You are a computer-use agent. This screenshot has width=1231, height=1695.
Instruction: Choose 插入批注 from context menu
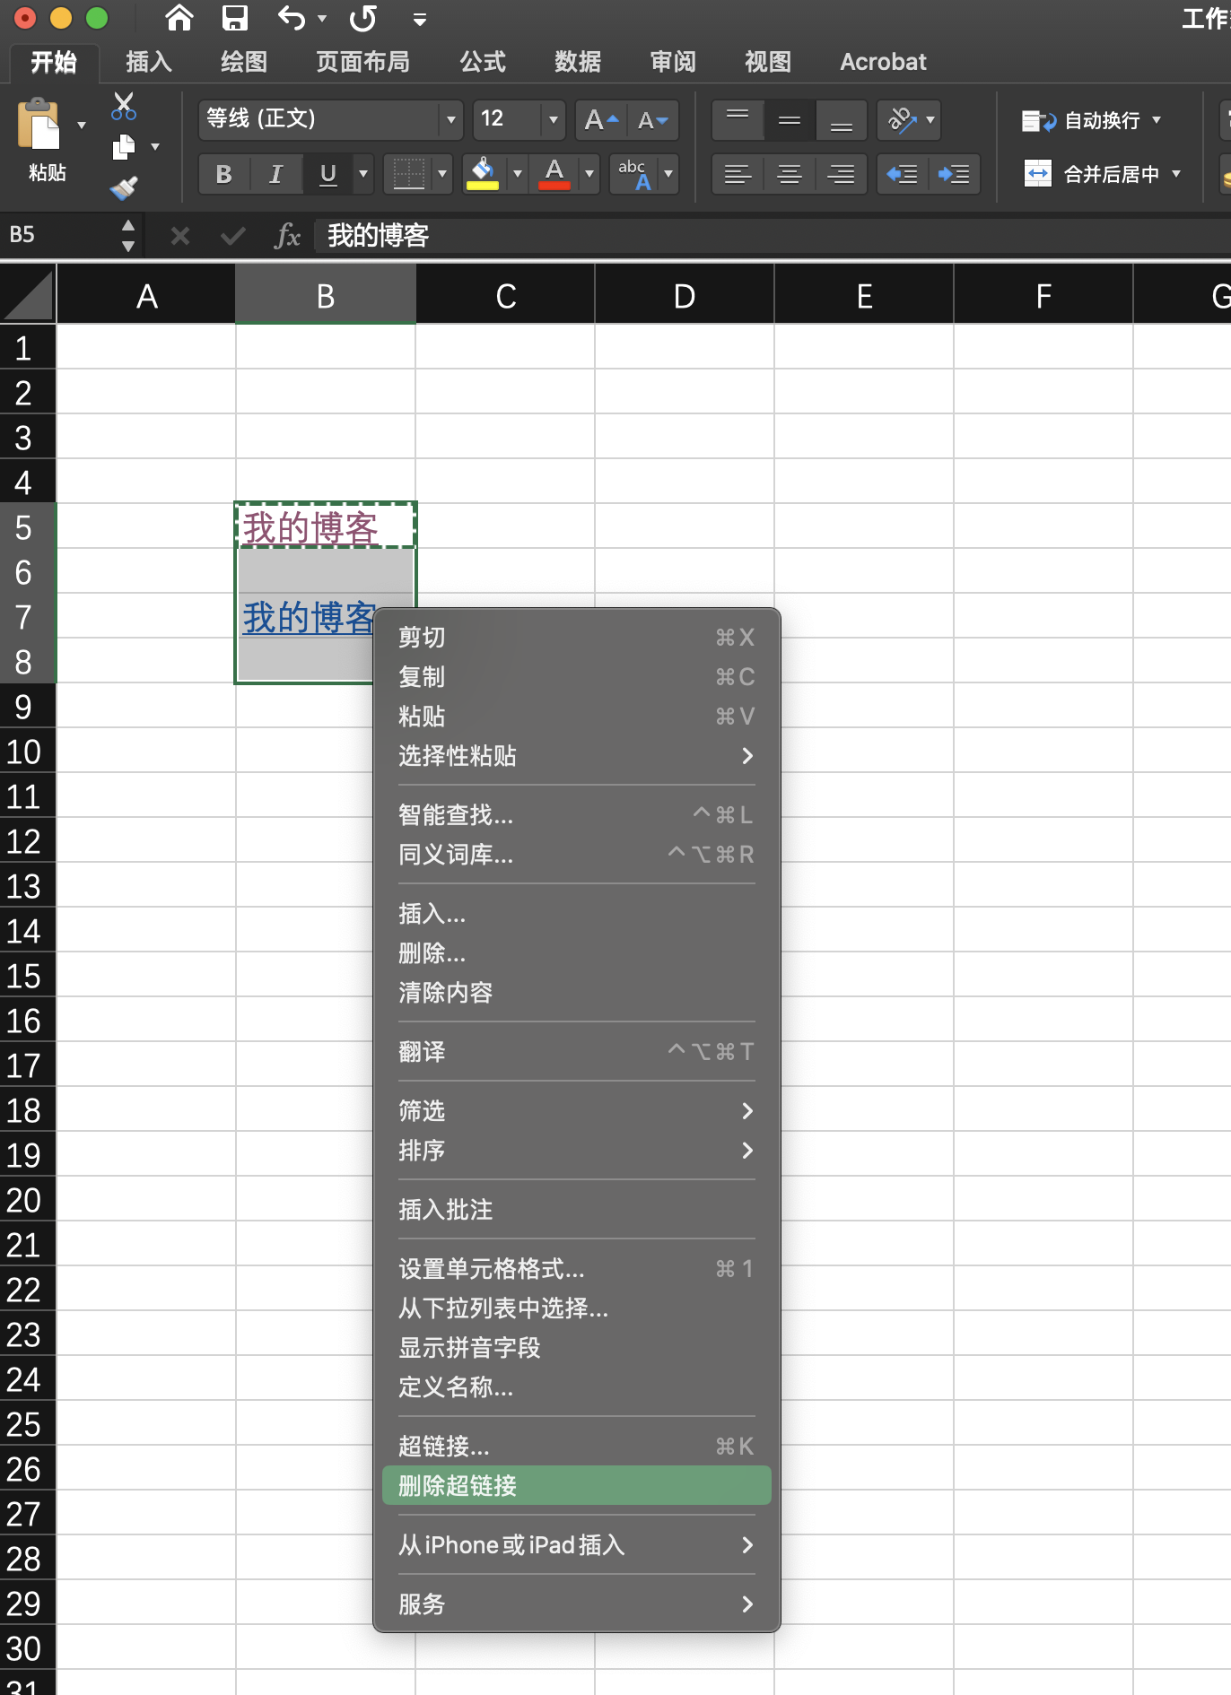pyautogui.click(x=576, y=1209)
